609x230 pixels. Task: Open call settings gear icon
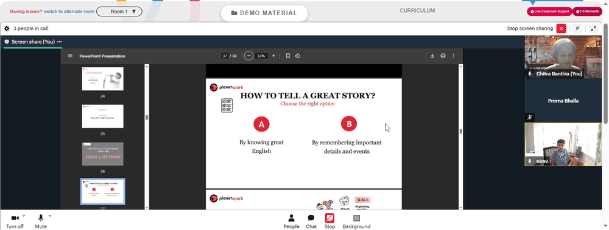coord(7,29)
